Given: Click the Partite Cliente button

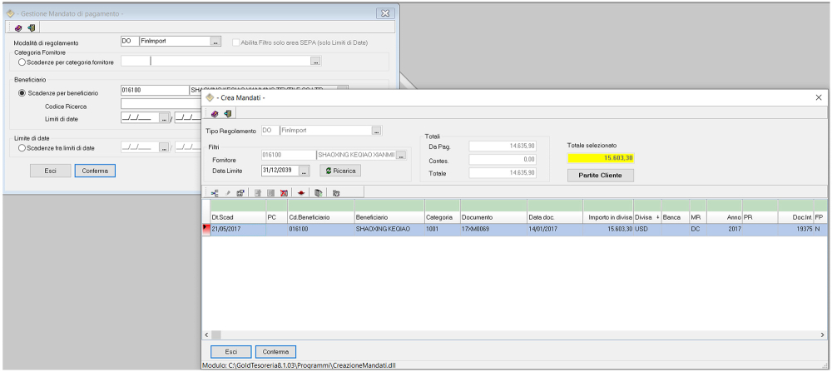Looking at the screenshot, I should 601,175.
